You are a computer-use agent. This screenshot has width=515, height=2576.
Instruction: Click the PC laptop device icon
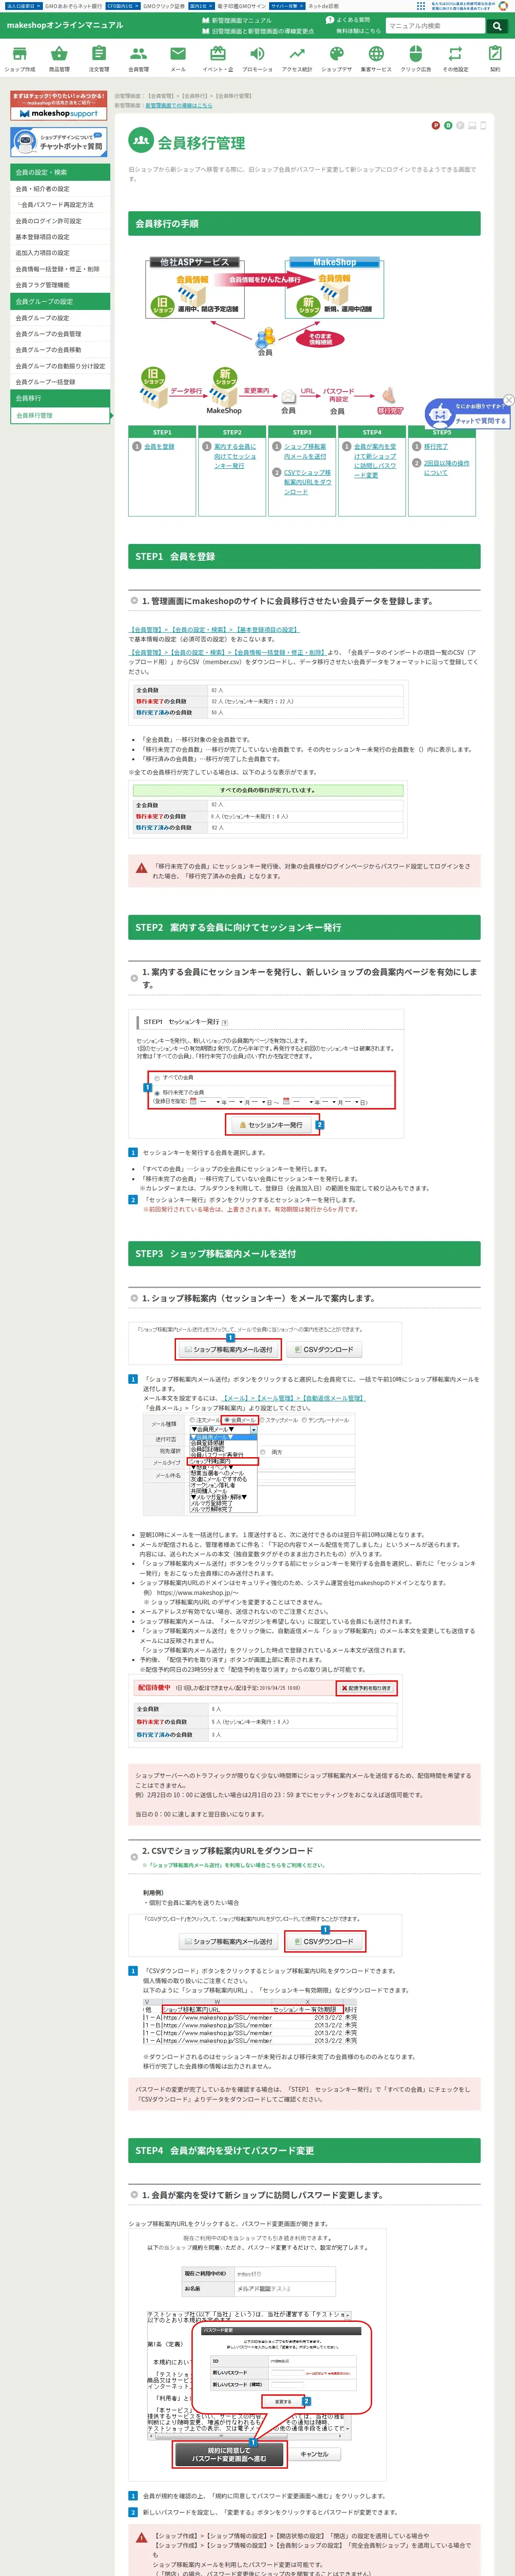point(472,125)
